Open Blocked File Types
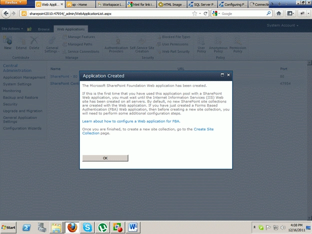312x234 pixels. 173,37
